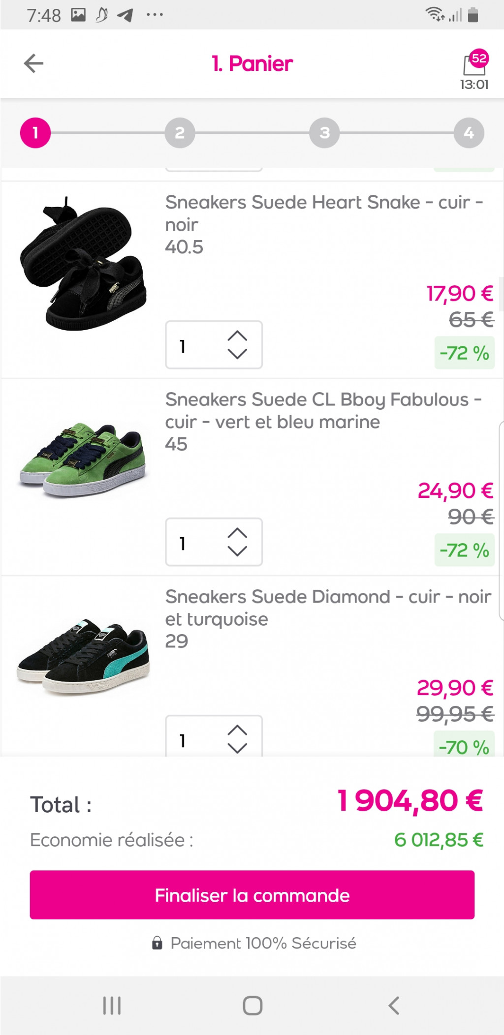Viewport: 504px width, 1035px height.
Task: Open the cart bag icon with 52 badge
Action: click(x=474, y=64)
